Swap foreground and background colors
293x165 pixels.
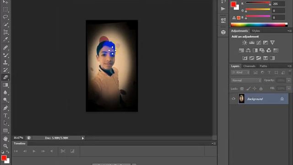pos(8,152)
